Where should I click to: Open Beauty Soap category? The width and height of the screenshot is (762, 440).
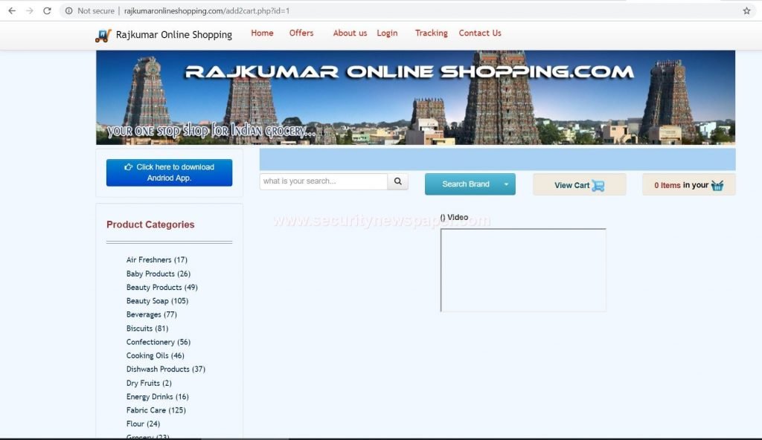pyautogui.click(x=157, y=300)
